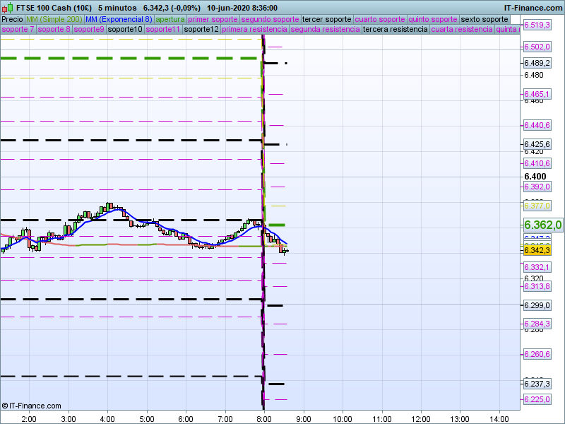This screenshot has height=424, width=565.
Task: Click the 8:00 marker on time axis
Action: (264, 418)
